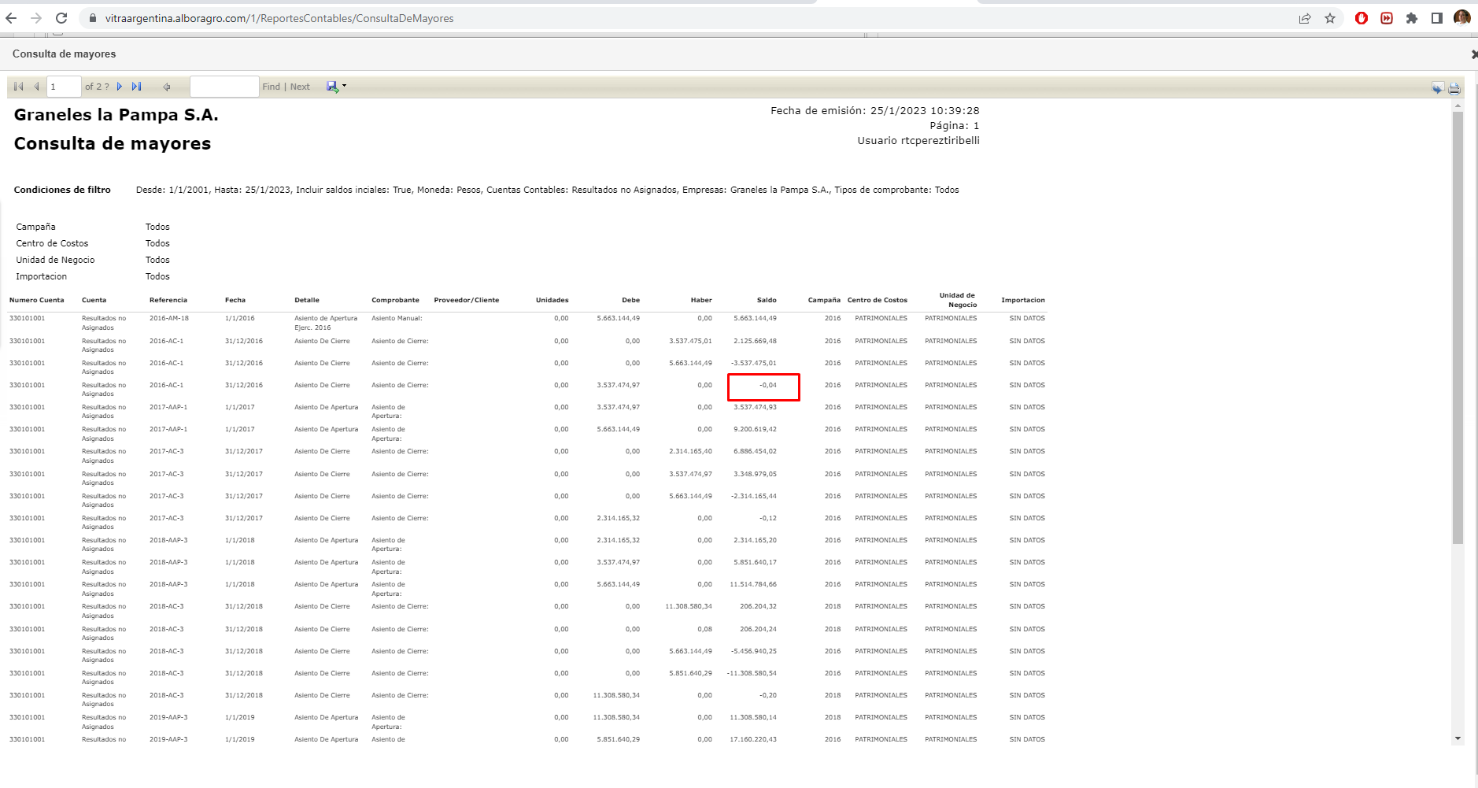Click the Proveedor/Cliente column header
The height and width of the screenshot is (788, 1478).
[x=467, y=300]
